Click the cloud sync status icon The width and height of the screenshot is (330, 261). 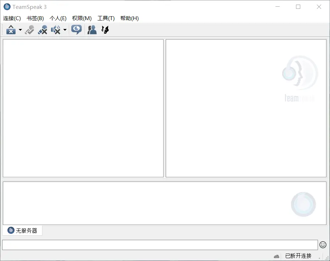click(x=277, y=256)
